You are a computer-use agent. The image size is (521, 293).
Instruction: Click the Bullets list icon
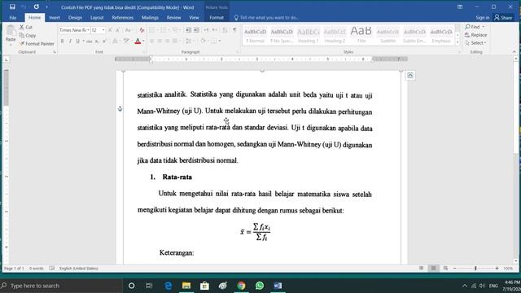[152, 30]
